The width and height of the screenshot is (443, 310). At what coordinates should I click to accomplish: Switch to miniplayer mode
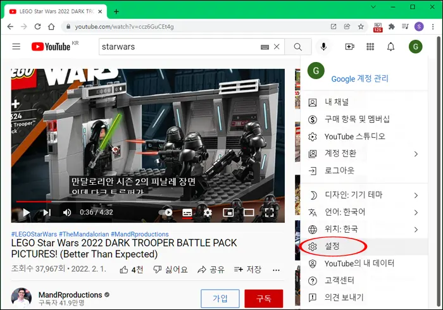[x=228, y=213]
